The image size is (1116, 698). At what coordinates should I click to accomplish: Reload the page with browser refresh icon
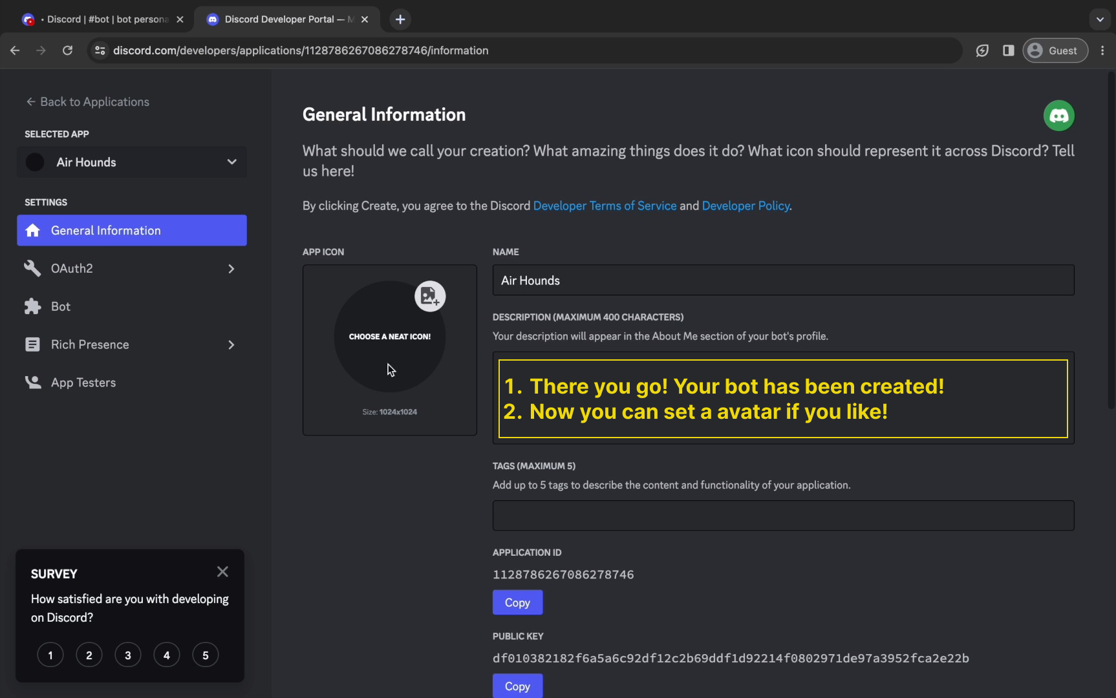coord(67,50)
